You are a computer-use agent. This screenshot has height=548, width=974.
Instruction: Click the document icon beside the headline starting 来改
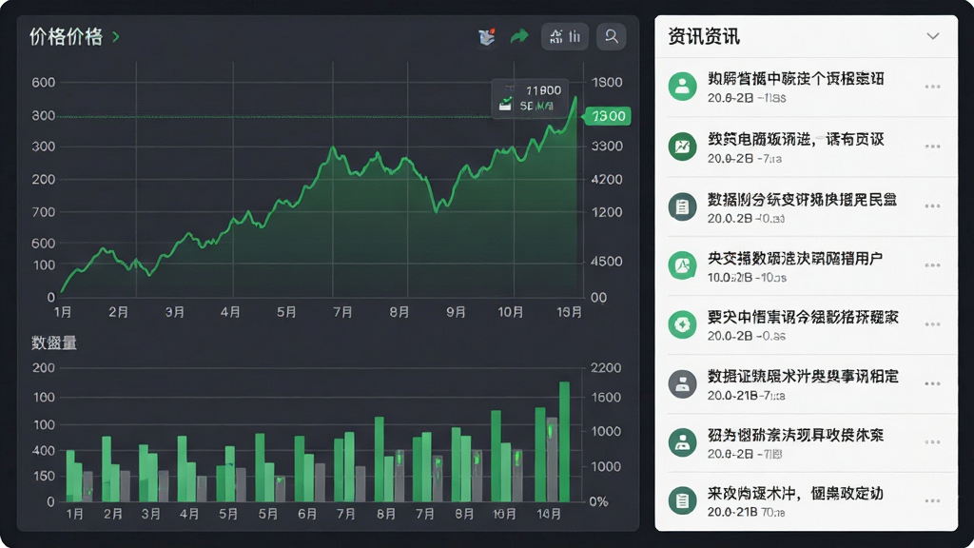(x=682, y=500)
